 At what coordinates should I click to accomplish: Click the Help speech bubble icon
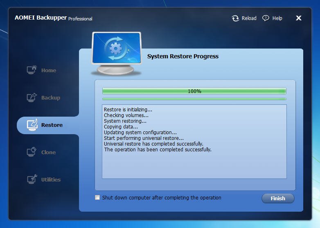[266, 18]
